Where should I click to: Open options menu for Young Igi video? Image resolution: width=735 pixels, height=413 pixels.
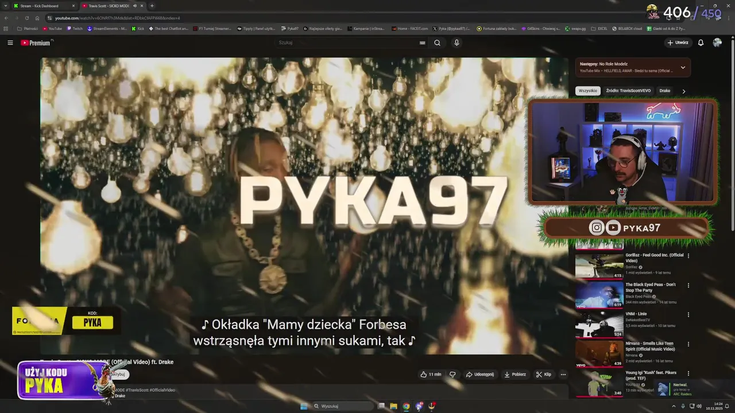[x=688, y=373]
